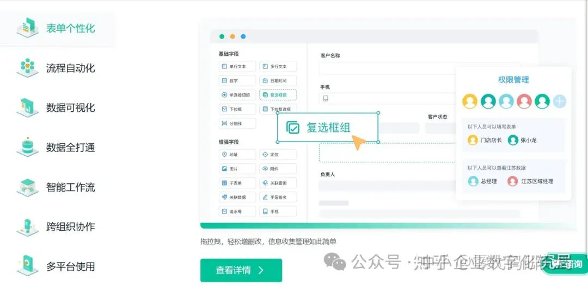The image size is (588, 286).
Task: Select the 张小龙 permission member
Action: (x=522, y=140)
